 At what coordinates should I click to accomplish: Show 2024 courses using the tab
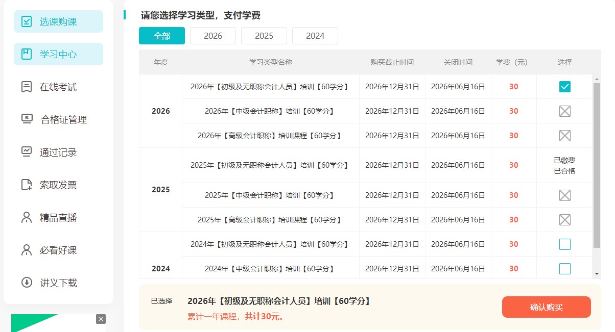pos(315,36)
